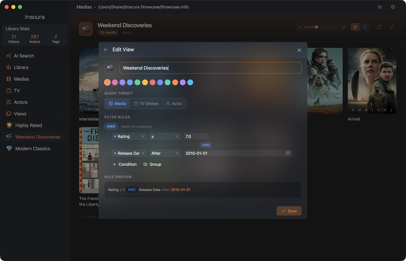Click the rating value field showing 7.0
Screen dimensions: 406x261
pos(196,137)
